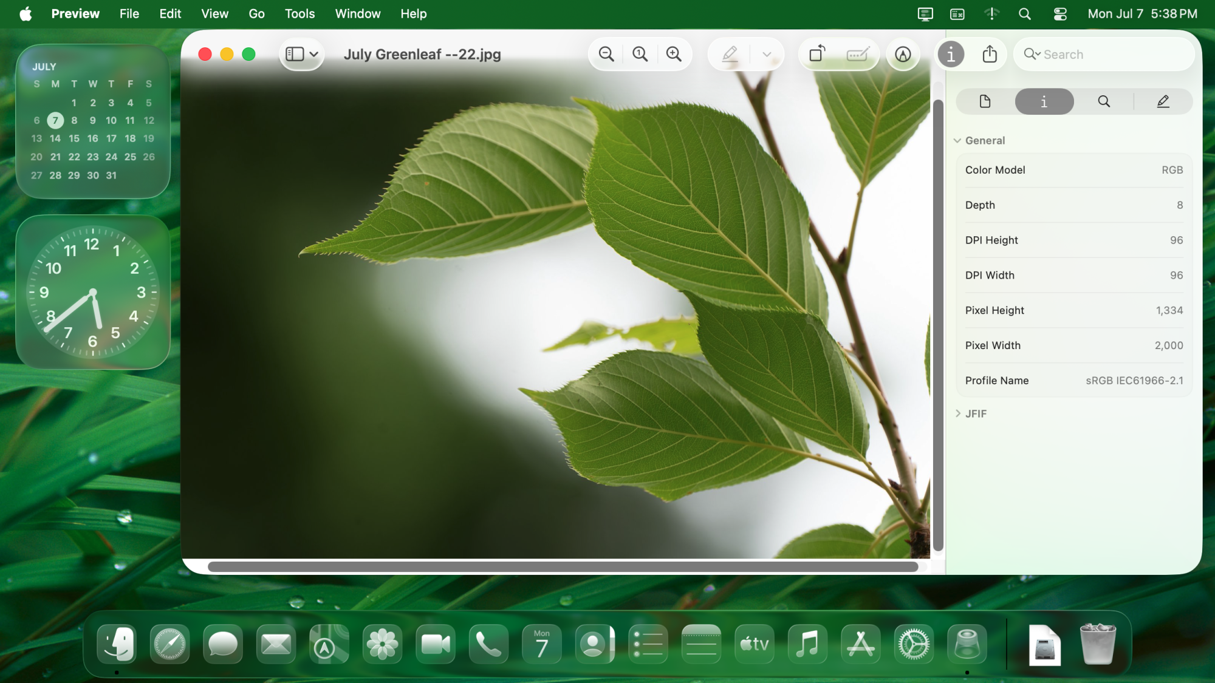Screen dimensions: 1215x683
Task: Expand the JFIF section
Action: (x=957, y=413)
